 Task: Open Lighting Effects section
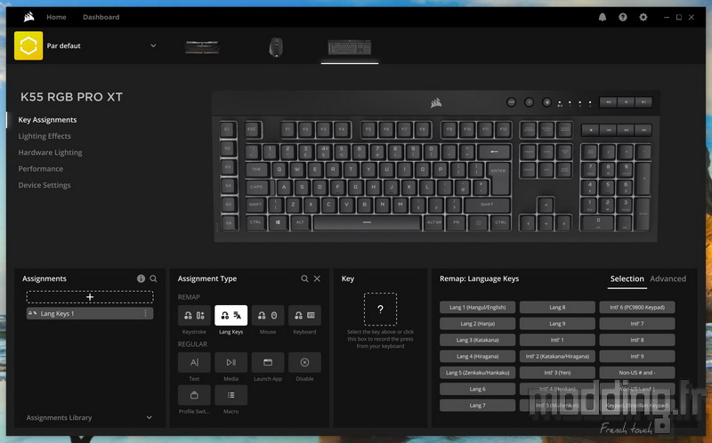[44, 136]
